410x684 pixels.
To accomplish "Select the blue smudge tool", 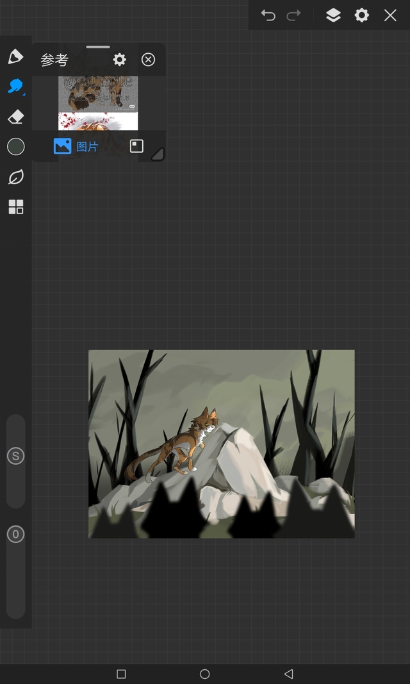I will pyautogui.click(x=15, y=87).
